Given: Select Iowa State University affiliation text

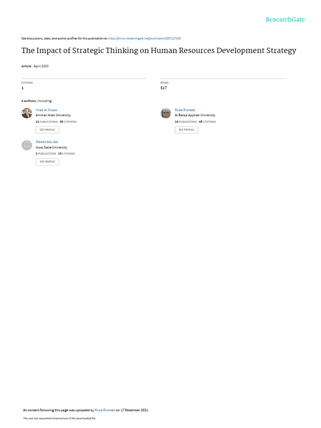Looking at the screenshot, I should coord(51,148).
